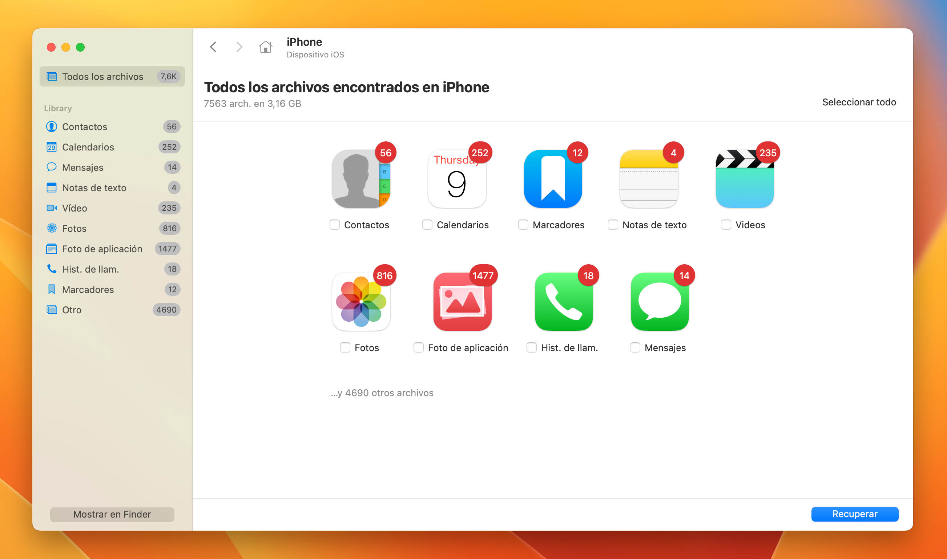Screen dimensions: 947x559
Task: Check the Videos checkbox
Action: pos(726,225)
